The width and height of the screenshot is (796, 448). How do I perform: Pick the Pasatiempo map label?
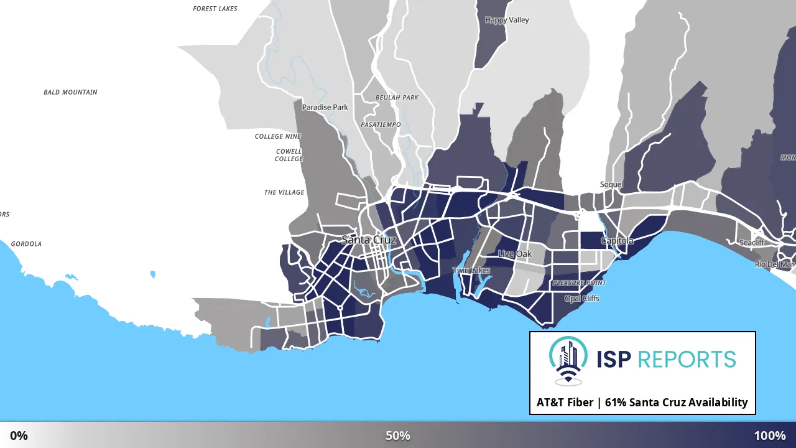[x=381, y=124]
